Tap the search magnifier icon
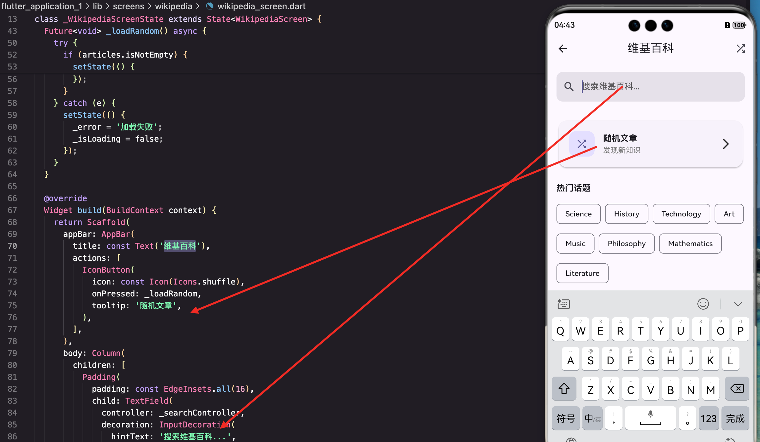Viewport: 760px width, 442px height. (569, 87)
